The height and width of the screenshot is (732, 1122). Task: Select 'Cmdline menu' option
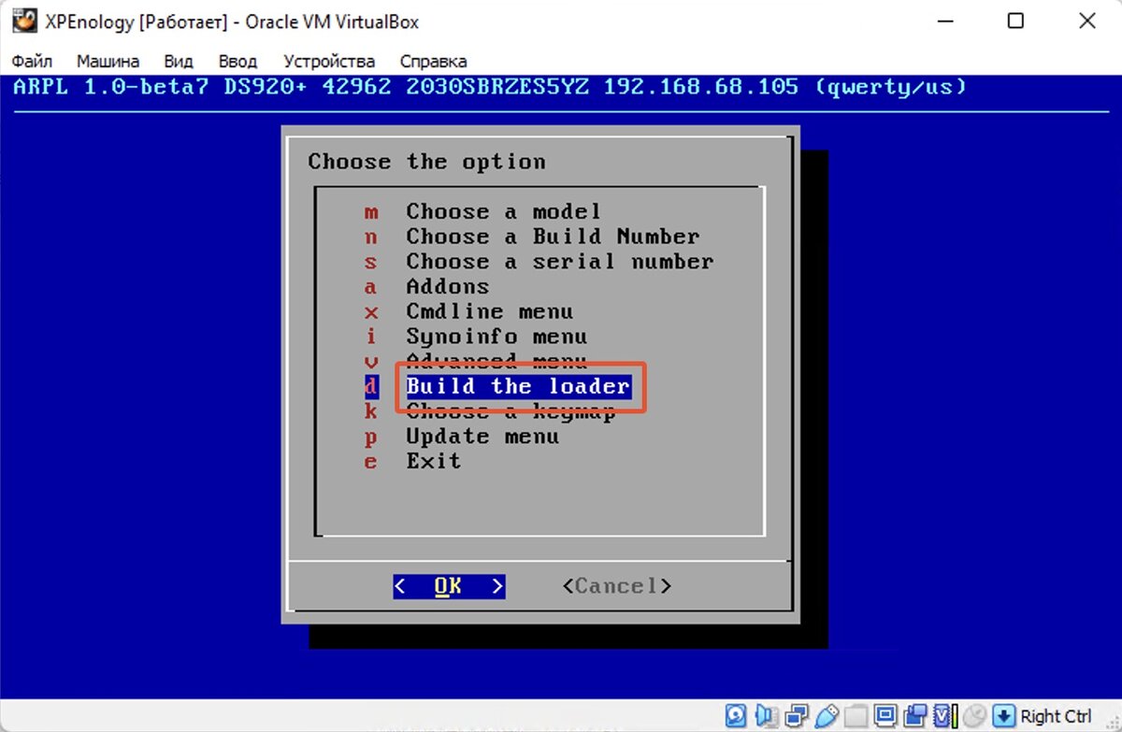pyautogui.click(x=489, y=311)
